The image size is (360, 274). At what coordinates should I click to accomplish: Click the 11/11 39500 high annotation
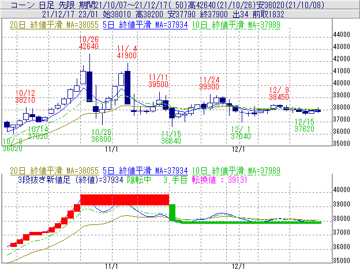tap(158, 81)
